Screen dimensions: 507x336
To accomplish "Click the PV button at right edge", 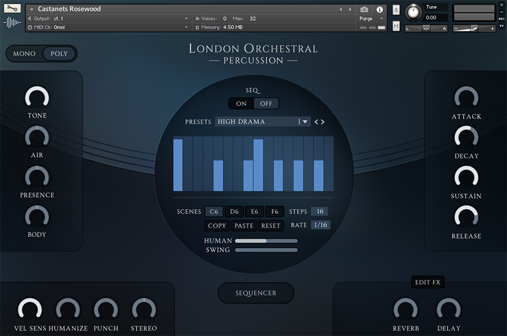I will pyautogui.click(x=501, y=26).
